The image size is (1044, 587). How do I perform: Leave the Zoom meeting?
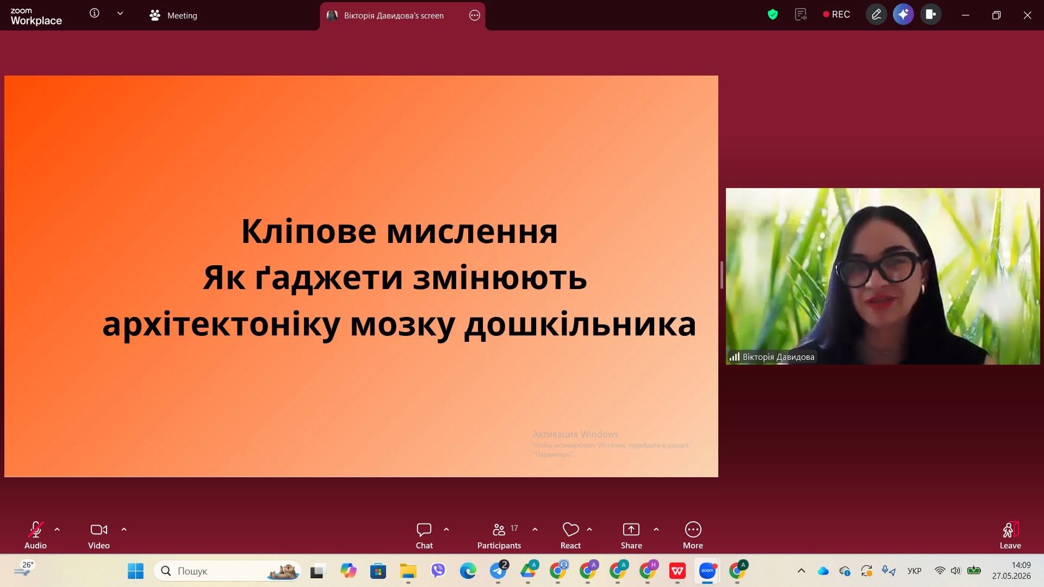pos(1010,535)
